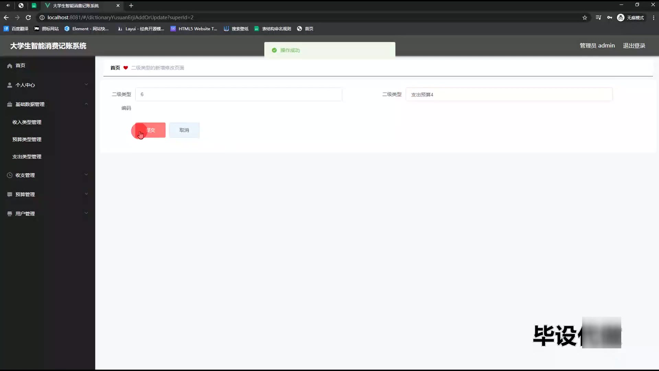Click the person icon beside 个人中心
The image size is (659, 371).
click(10, 85)
